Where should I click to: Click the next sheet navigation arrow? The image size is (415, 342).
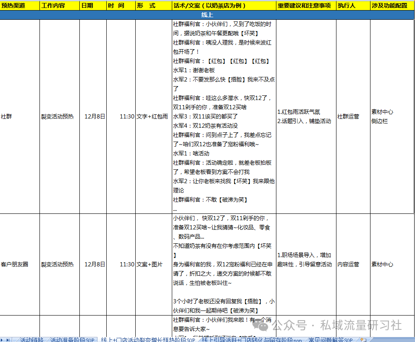click(2, 339)
